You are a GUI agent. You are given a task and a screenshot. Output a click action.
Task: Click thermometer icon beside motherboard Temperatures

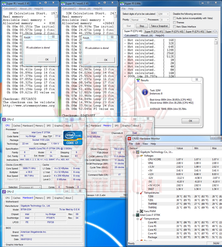[x=142, y=193]
